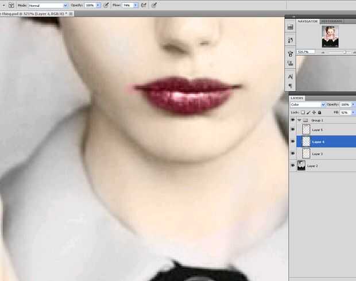Hide Group 1 with its eye icon

tap(293, 120)
